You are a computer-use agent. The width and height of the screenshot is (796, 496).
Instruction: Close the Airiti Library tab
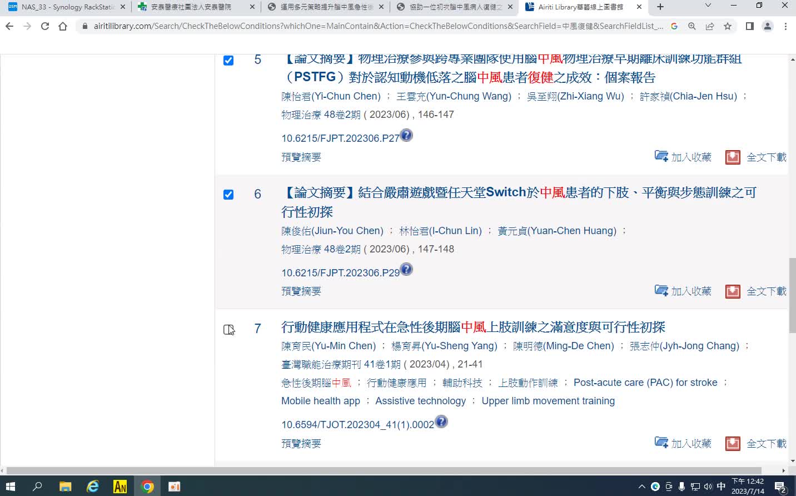(639, 7)
